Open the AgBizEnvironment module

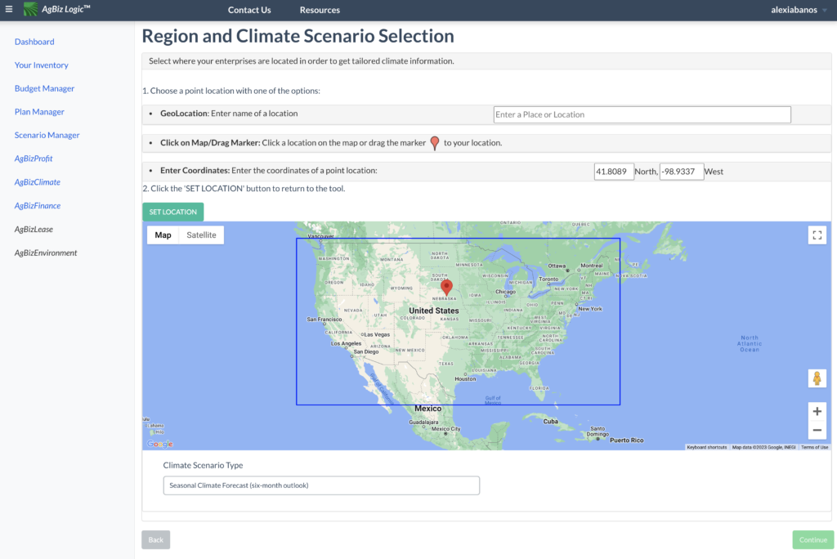pos(46,253)
